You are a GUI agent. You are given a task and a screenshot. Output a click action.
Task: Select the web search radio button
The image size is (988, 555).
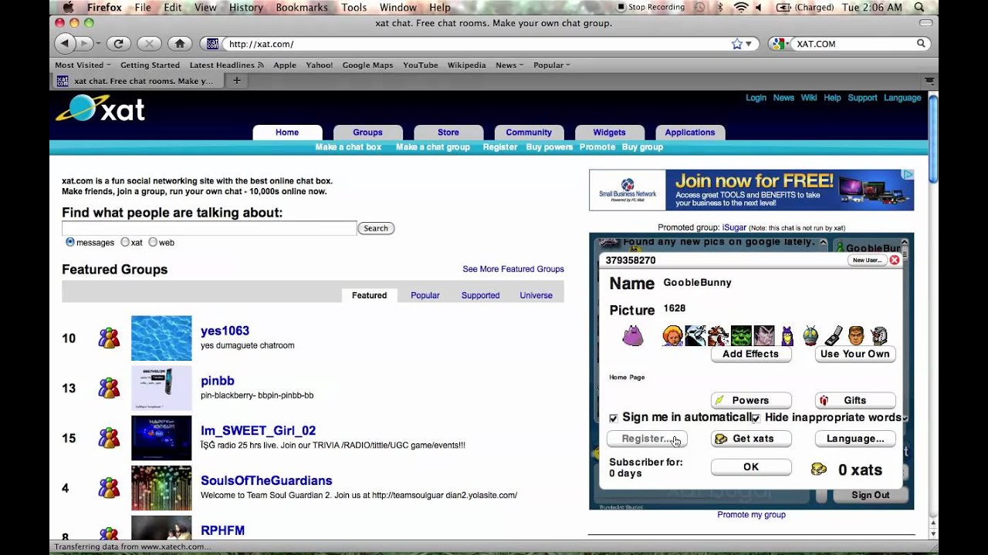pyautogui.click(x=153, y=242)
